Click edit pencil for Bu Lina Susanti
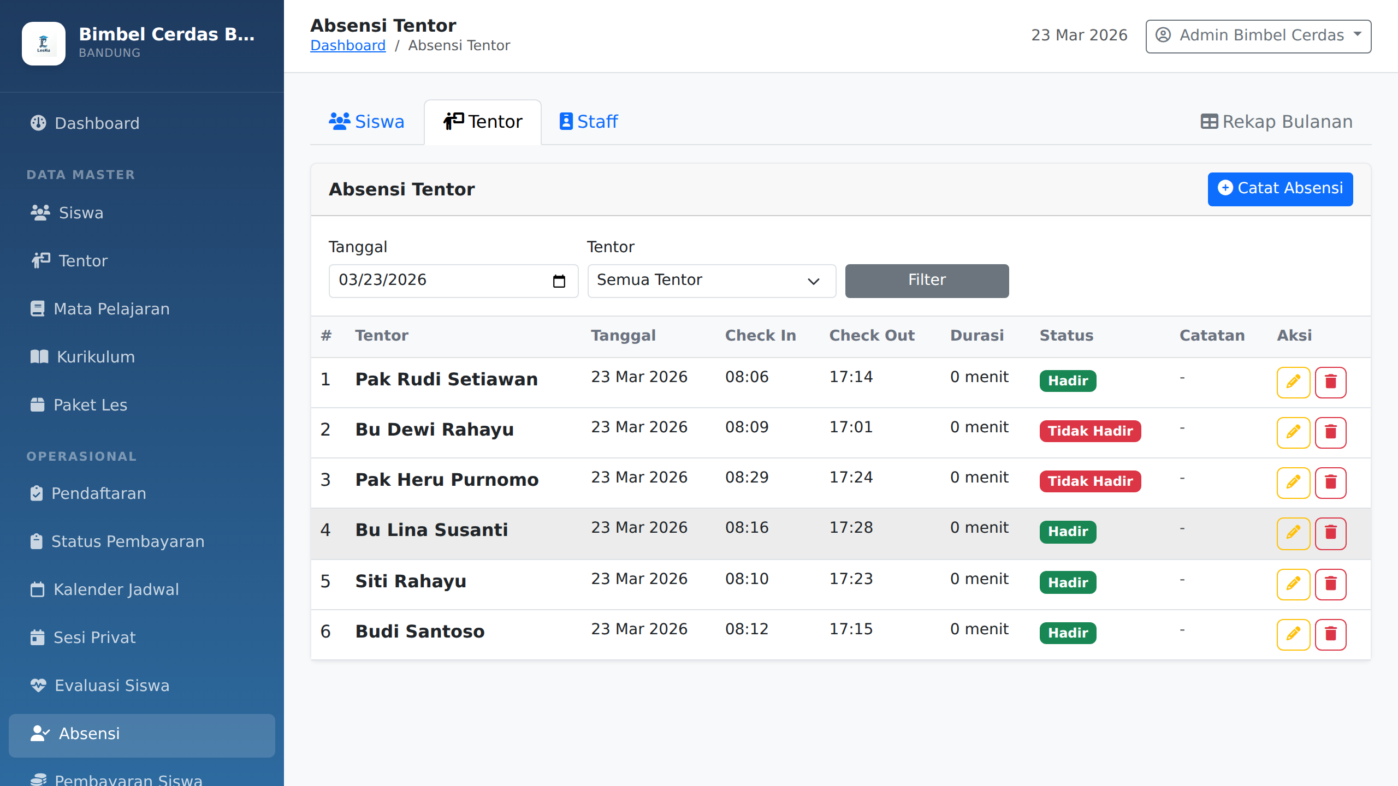 point(1293,533)
